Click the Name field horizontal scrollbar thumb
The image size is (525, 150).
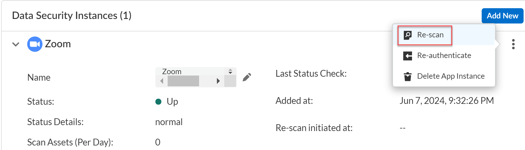pos(183,81)
